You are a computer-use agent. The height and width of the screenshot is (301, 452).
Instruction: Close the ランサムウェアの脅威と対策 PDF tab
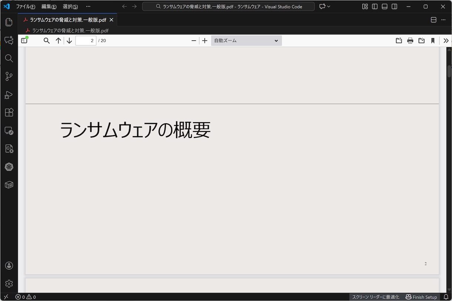[x=111, y=20]
